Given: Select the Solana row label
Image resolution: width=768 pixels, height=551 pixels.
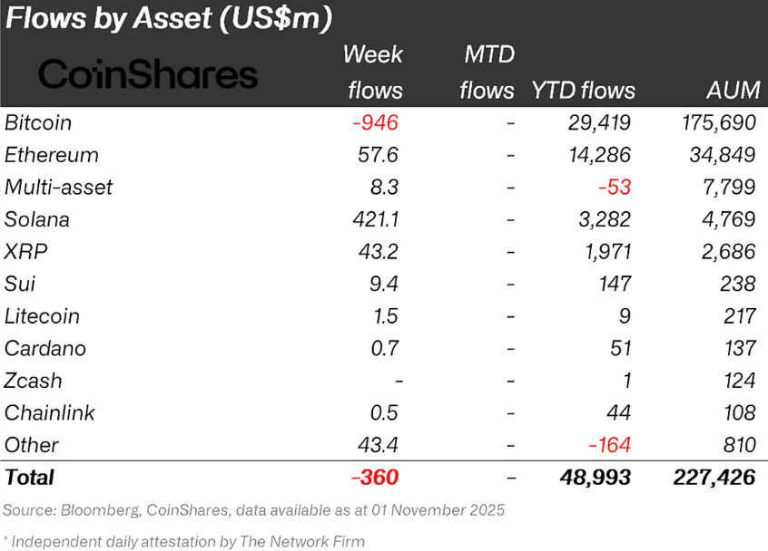Looking at the screenshot, I should pos(37,219).
